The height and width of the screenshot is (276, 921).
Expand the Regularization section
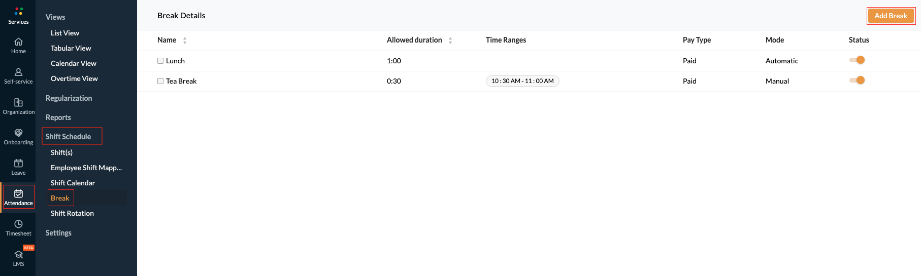click(69, 98)
